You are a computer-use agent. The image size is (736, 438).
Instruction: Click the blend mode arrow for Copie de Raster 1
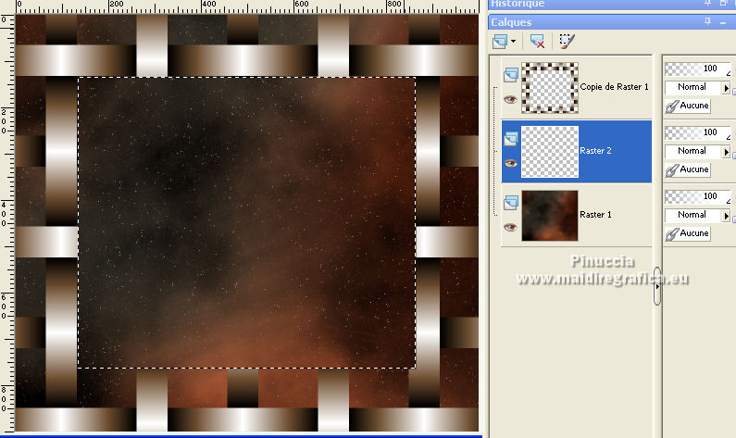[x=726, y=88]
